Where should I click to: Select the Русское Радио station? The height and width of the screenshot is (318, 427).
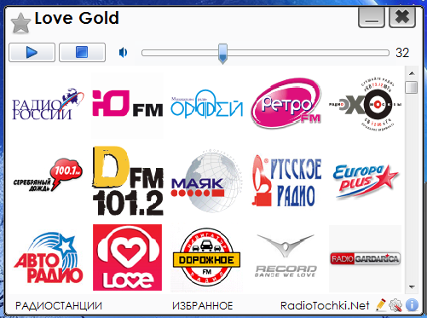pyautogui.click(x=286, y=182)
